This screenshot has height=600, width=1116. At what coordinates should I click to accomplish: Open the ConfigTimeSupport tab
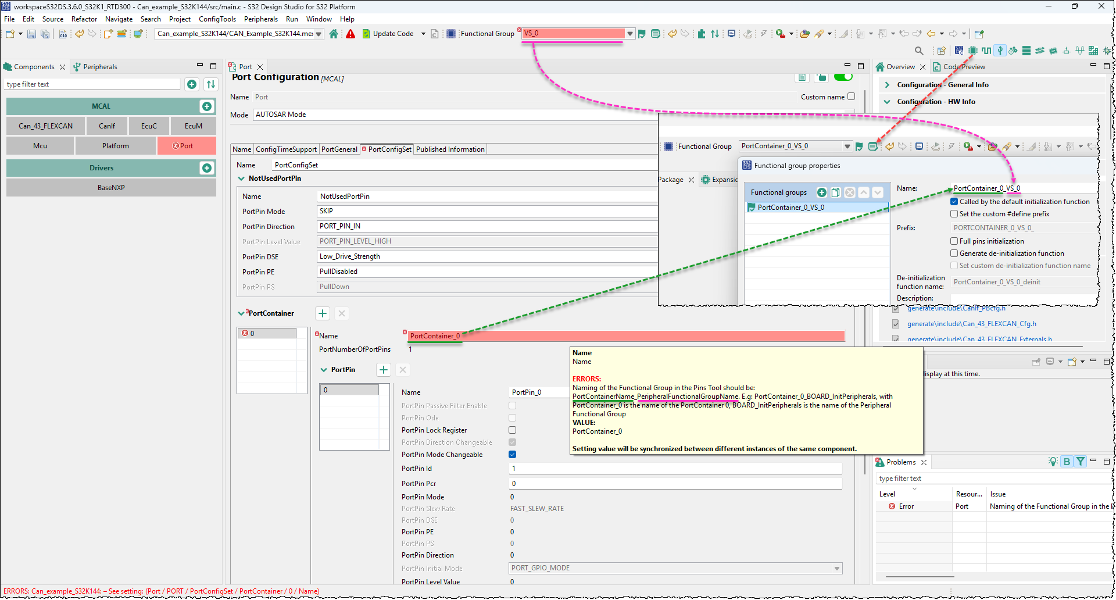(287, 149)
